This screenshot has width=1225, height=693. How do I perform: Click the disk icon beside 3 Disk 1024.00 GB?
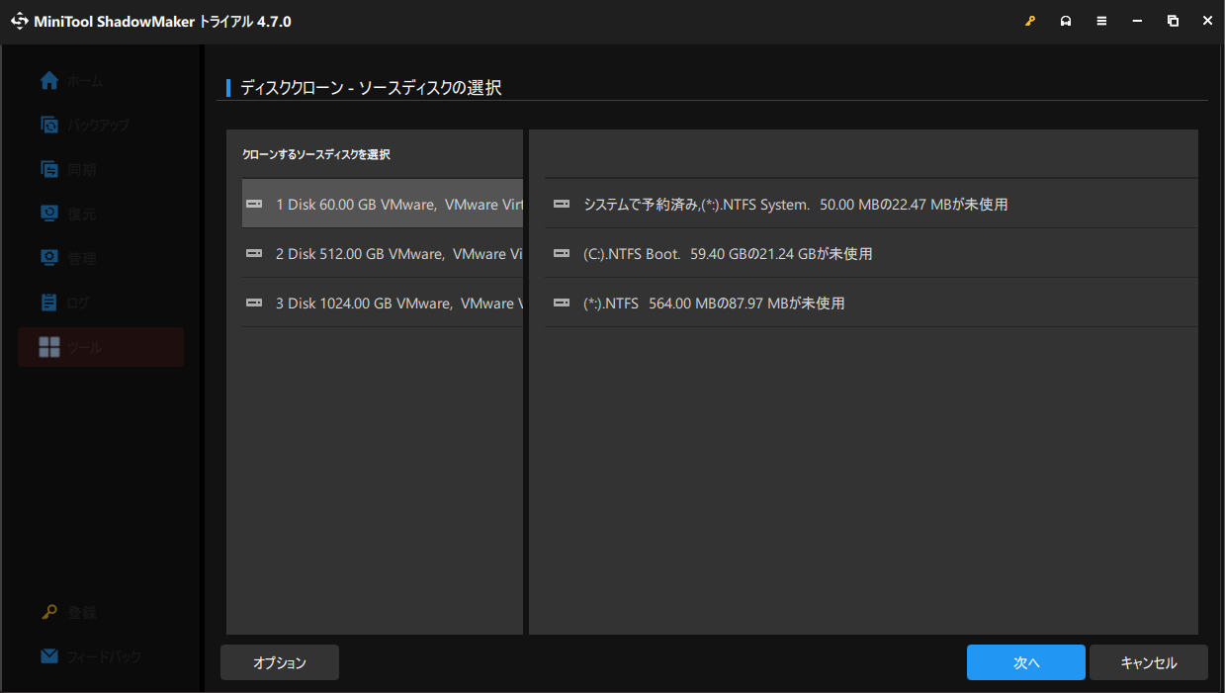coord(254,303)
